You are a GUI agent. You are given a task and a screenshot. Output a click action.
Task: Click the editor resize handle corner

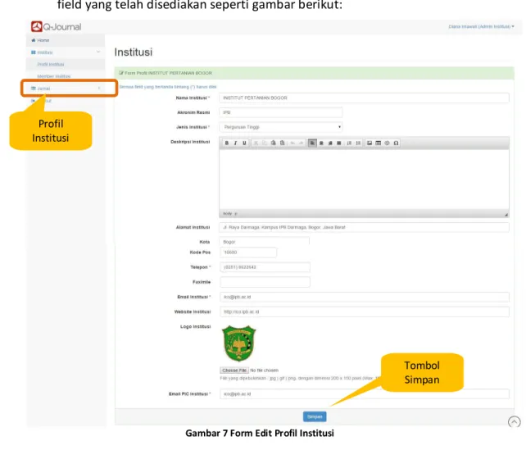coord(506,215)
